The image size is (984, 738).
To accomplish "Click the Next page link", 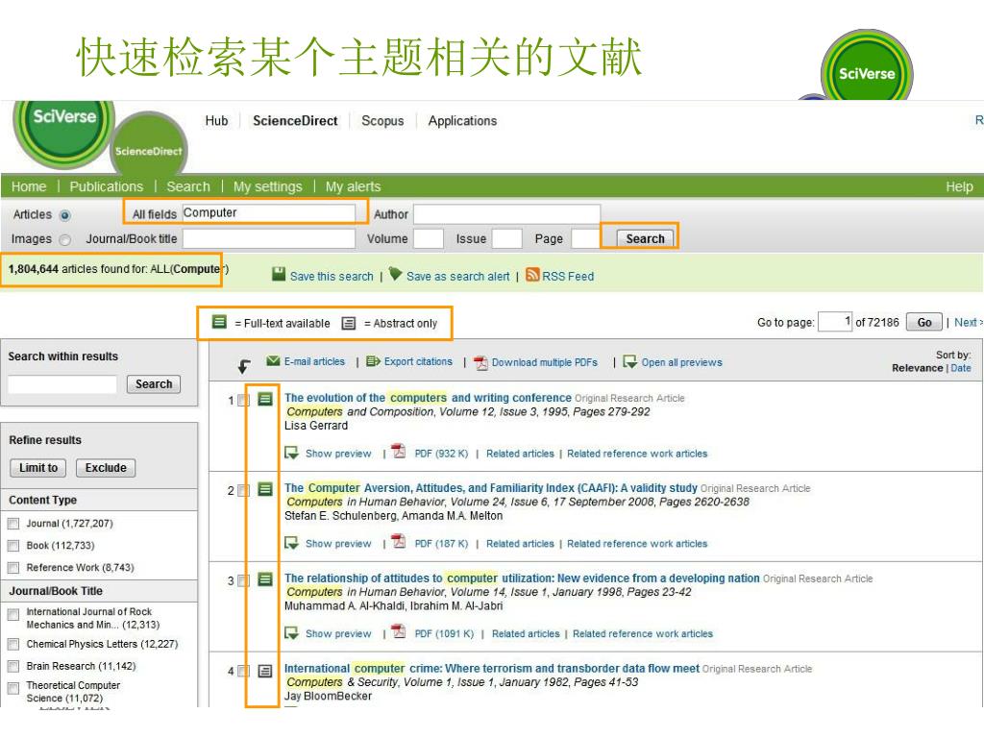I will (x=967, y=322).
